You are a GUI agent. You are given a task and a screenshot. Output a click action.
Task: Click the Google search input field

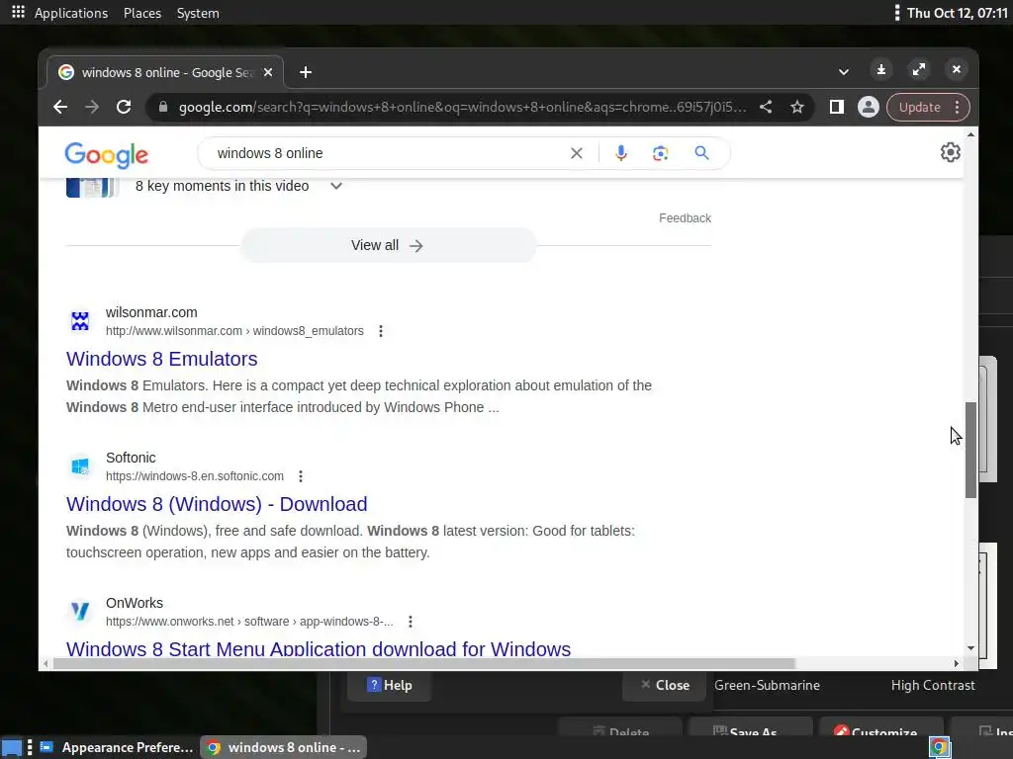388,153
